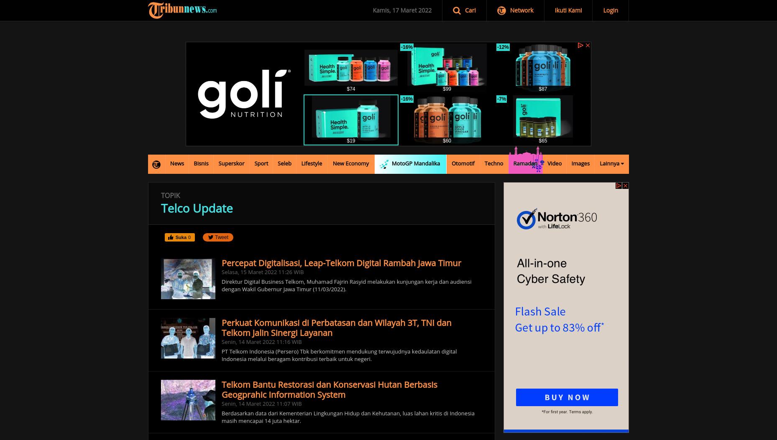Open Ikuti Kami in header
Image resolution: width=777 pixels, height=440 pixels.
(x=568, y=10)
